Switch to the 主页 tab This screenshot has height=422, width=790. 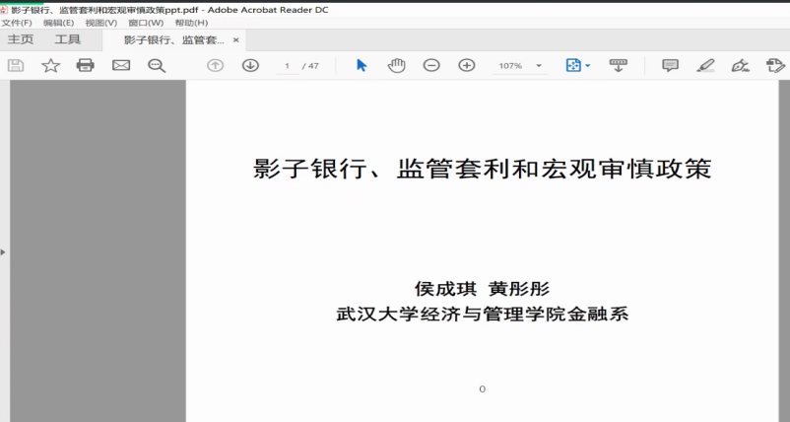21,39
